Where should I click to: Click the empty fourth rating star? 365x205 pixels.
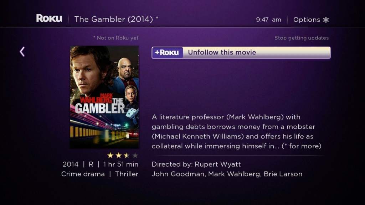[135, 155]
